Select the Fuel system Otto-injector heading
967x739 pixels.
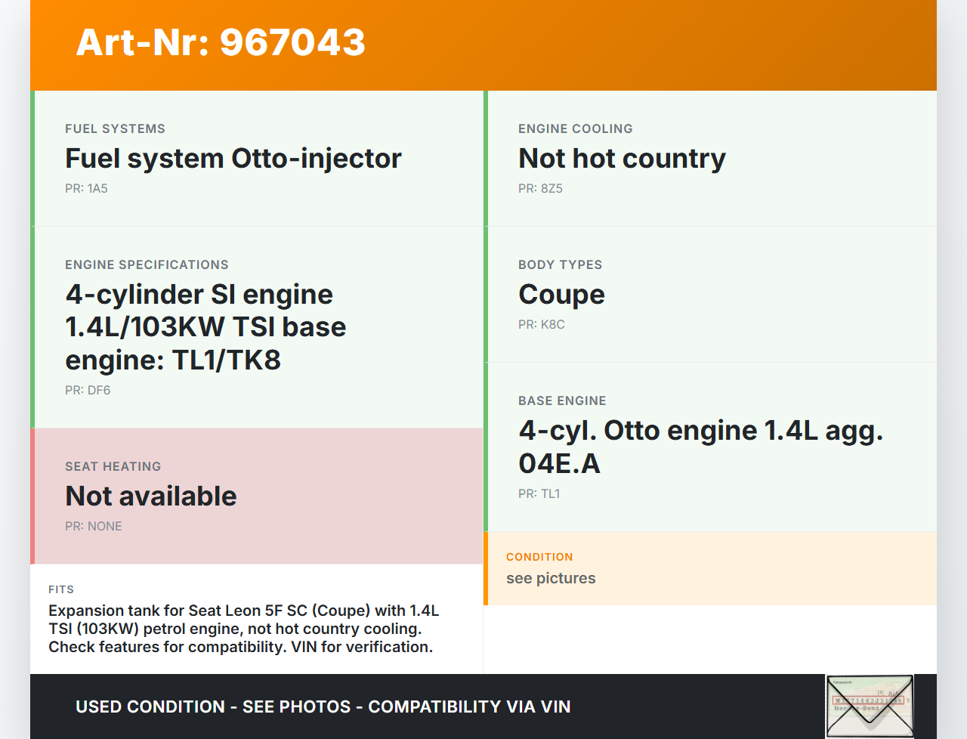pos(233,159)
